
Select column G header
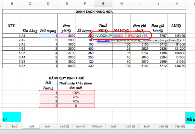coord(103,4)
